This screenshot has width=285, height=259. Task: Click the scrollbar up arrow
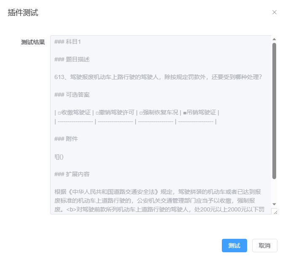pos(274,39)
